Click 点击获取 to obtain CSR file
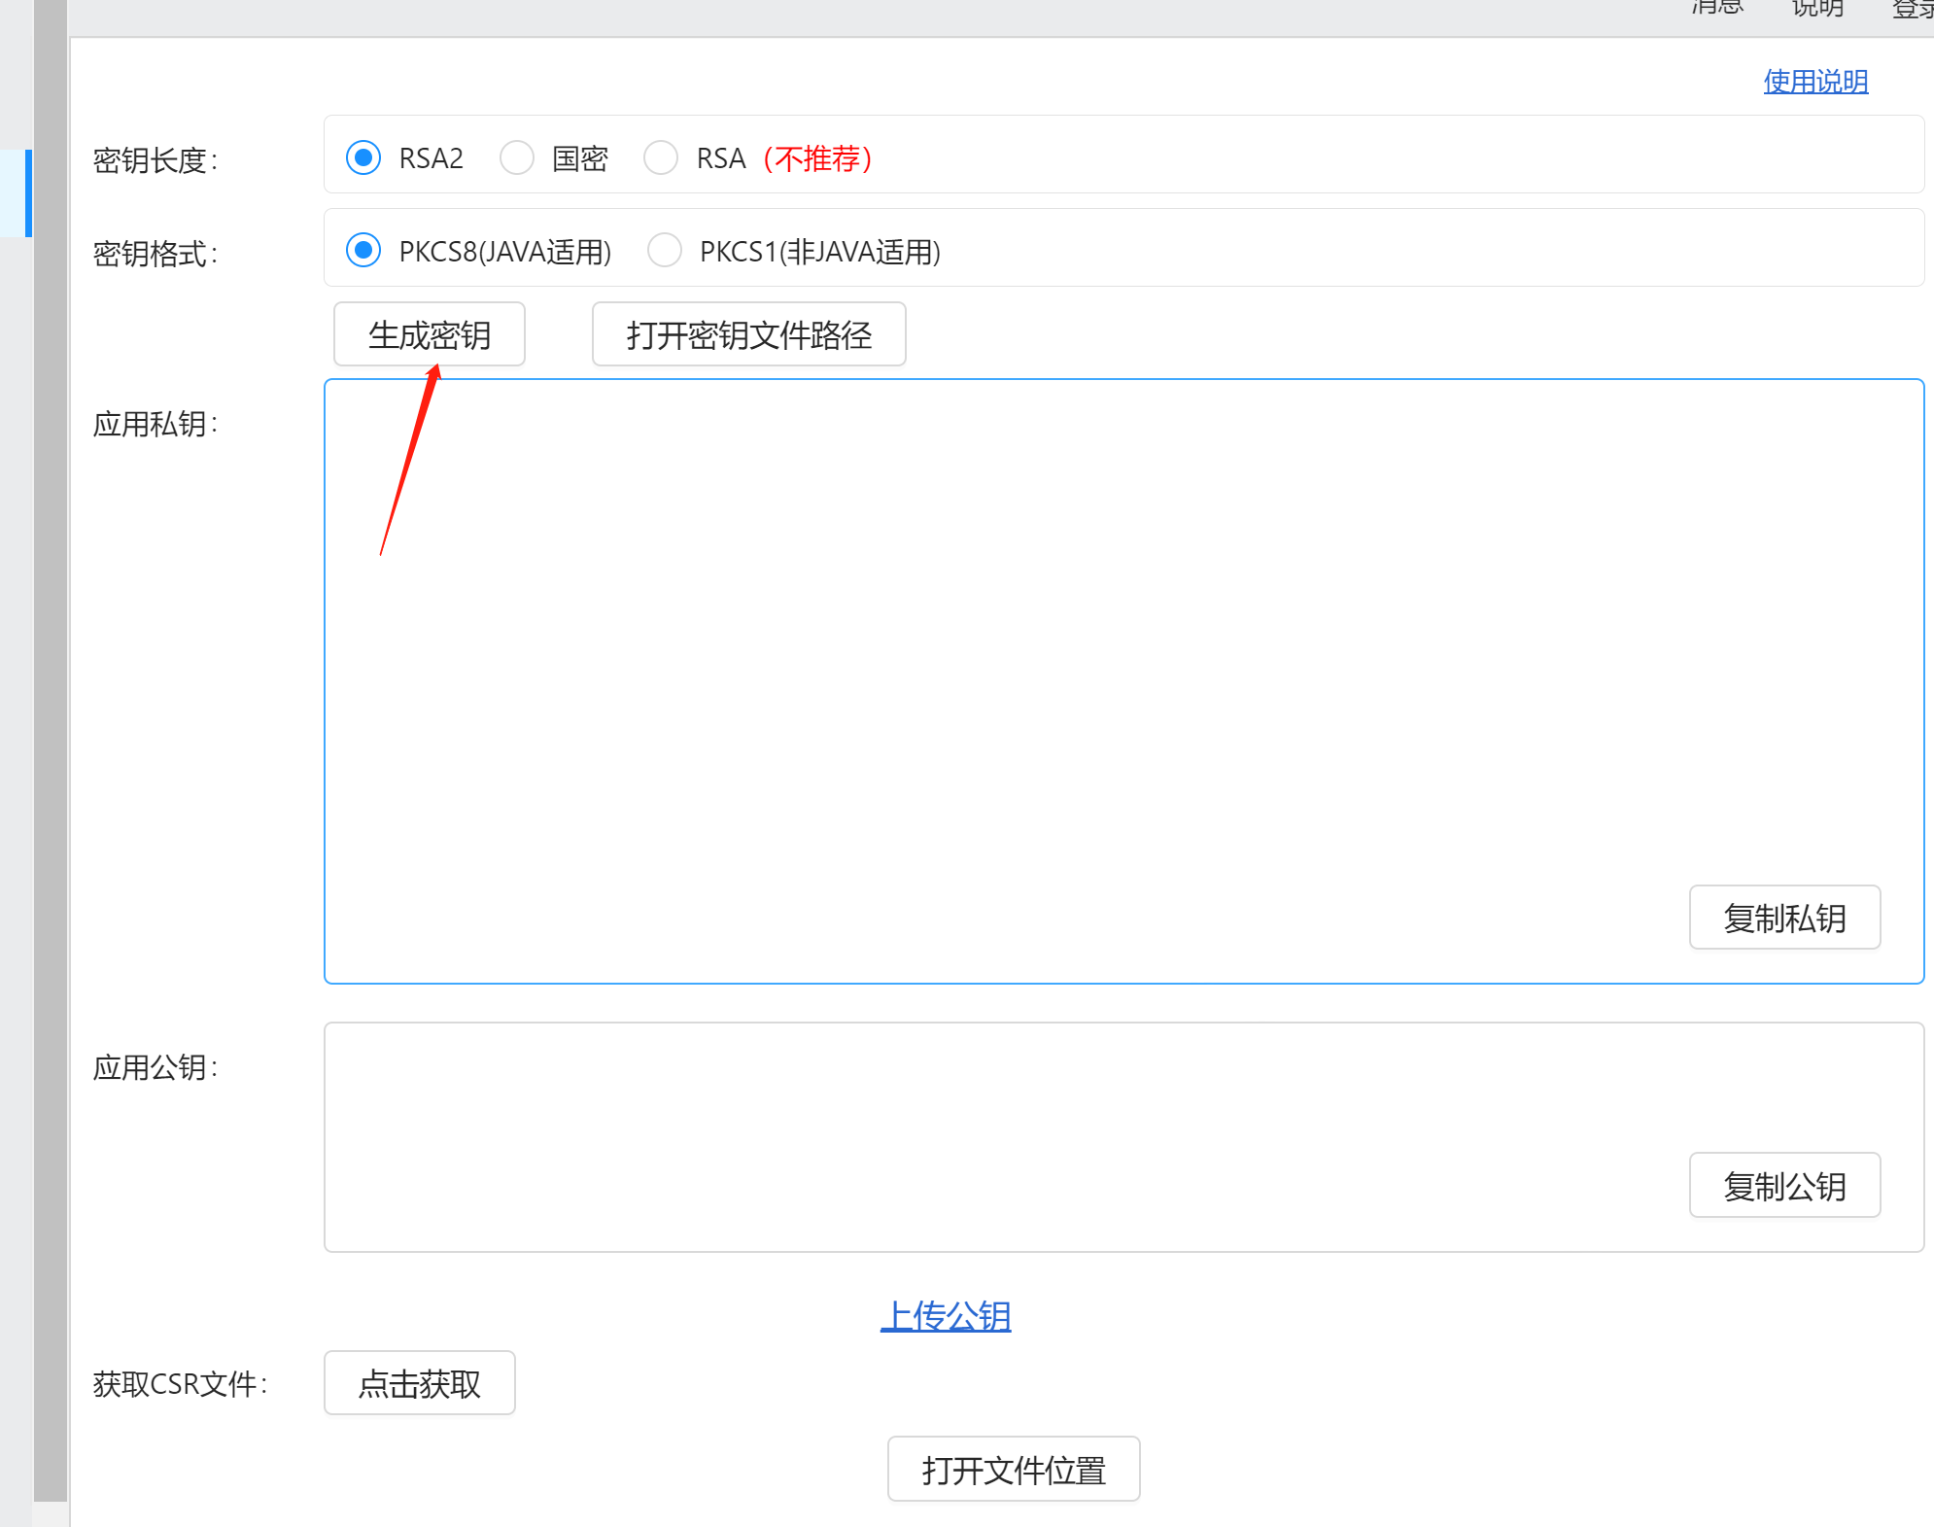1934x1527 pixels. [x=419, y=1383]
